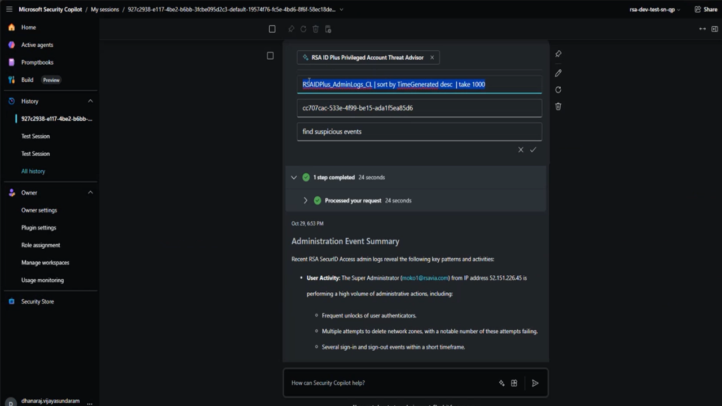Click the cc707cac GUID input field
Screen dimensions: 722x406
point(419,108)
